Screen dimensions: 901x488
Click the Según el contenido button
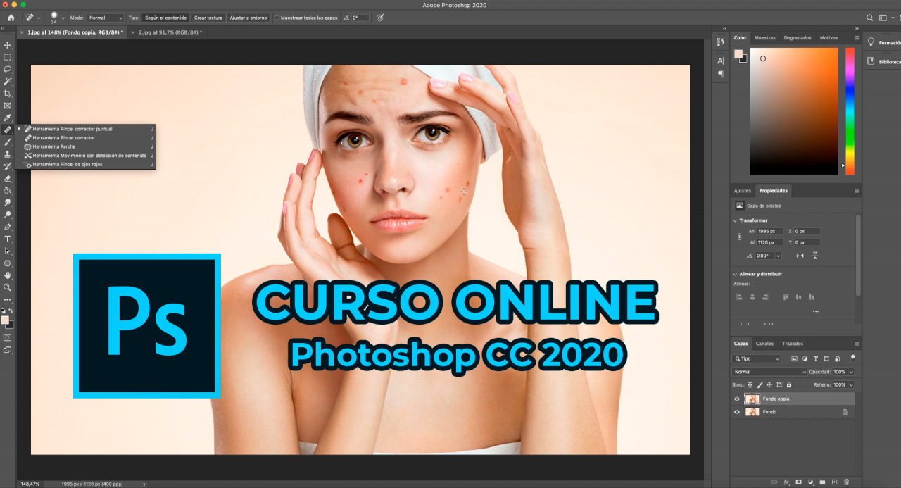165,18
